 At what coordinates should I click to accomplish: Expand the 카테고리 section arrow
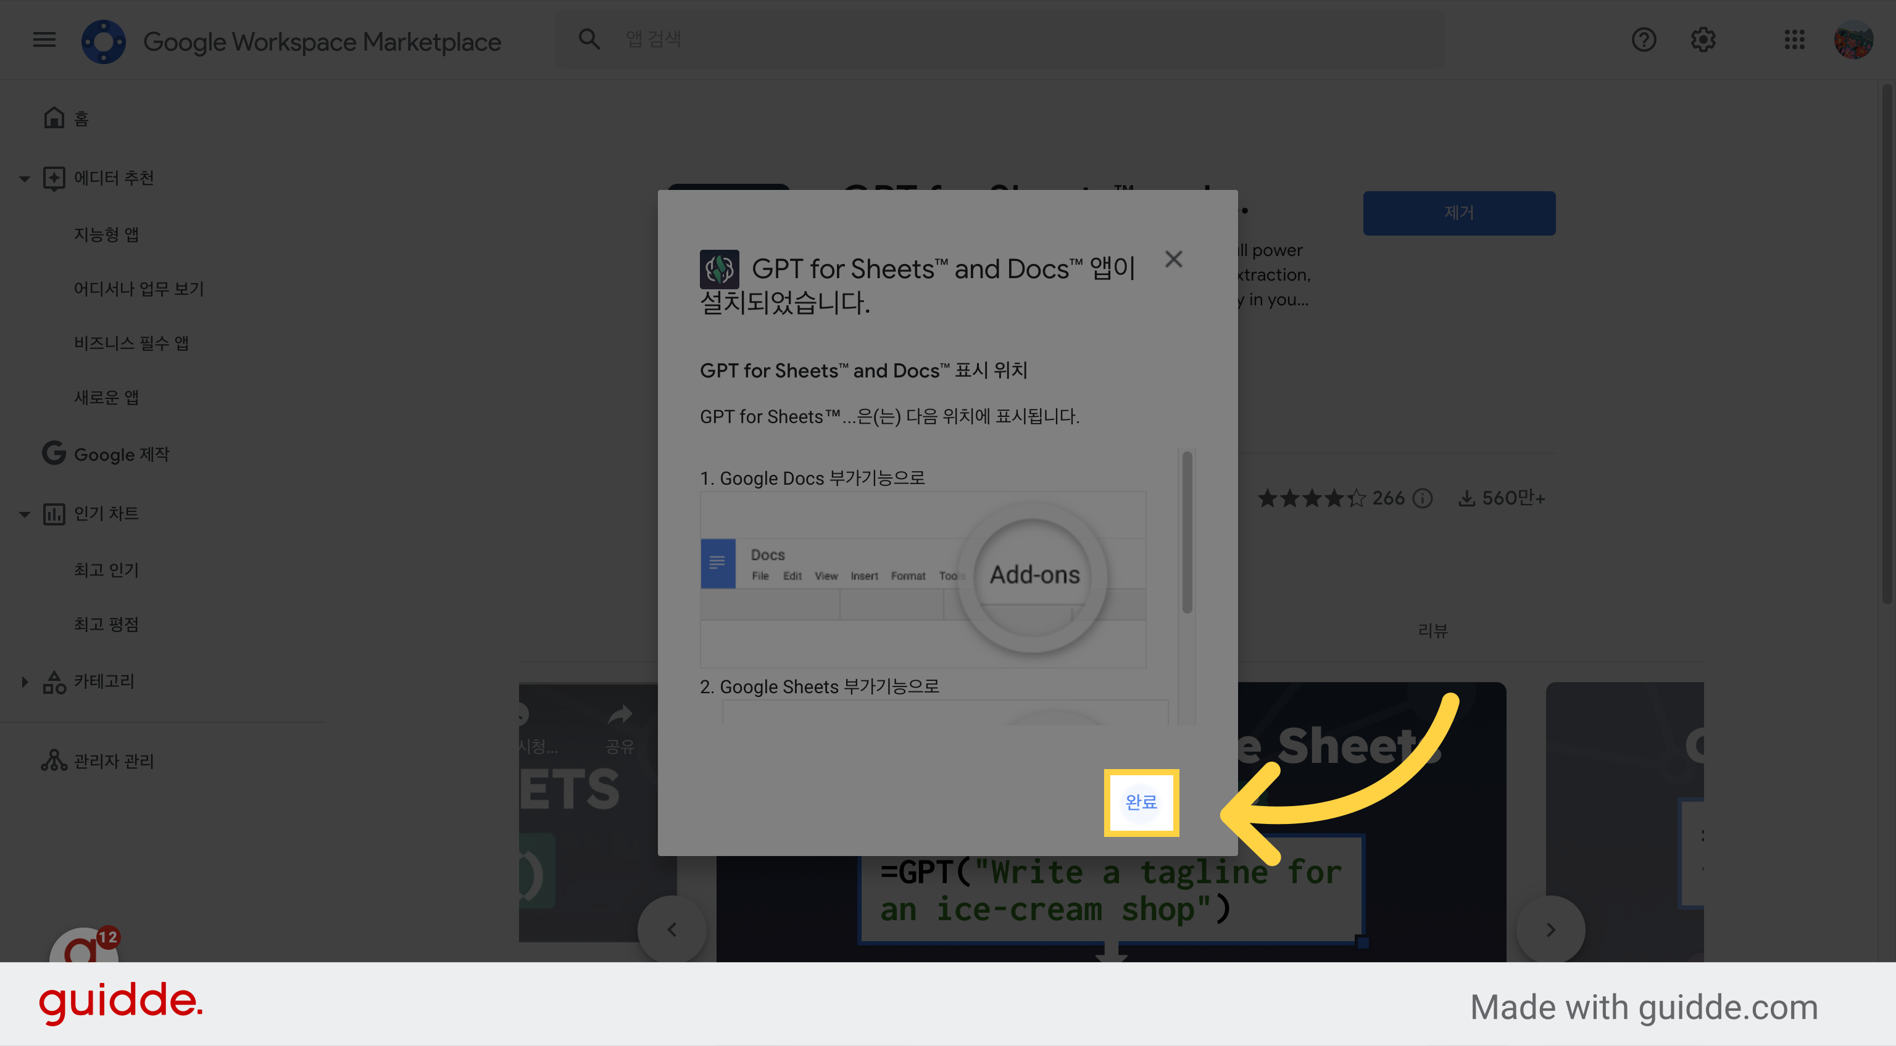coord(24,682)
